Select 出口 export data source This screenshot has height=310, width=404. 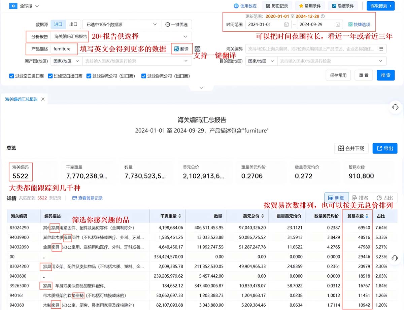pyautogui.click(x=73, y=25)
